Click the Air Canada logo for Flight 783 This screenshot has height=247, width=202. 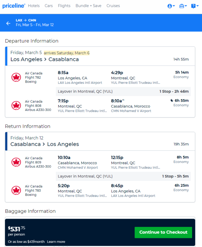(16, 190)
